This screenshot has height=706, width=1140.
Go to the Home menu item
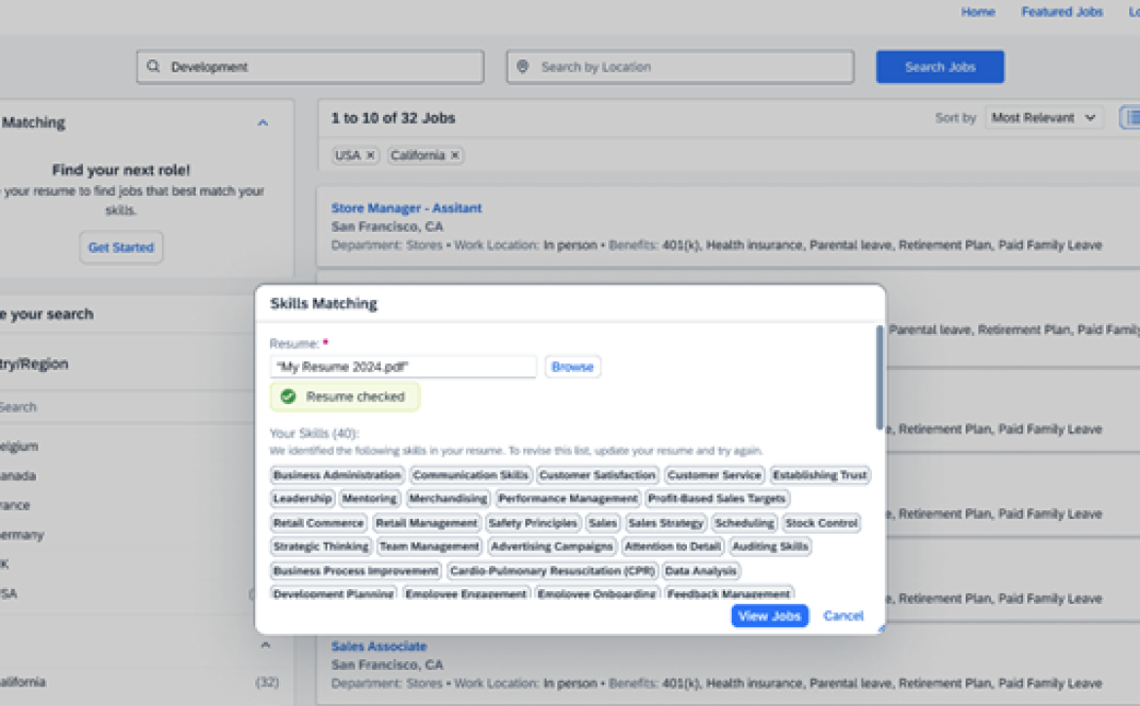click(978, 12)
